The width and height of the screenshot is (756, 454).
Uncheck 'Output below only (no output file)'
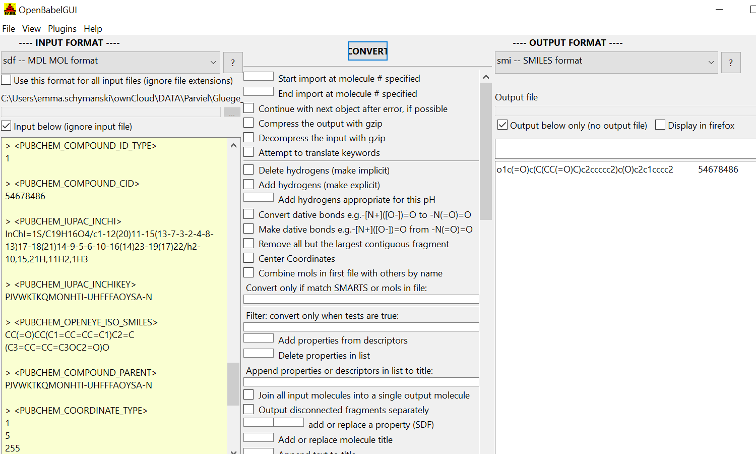click(x=502, y=125)
